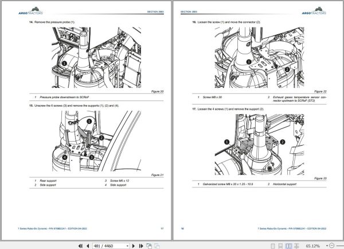
Task: Click the 'Pressure probe downstream to SCRoF' legend
Action: (x=64, y=97)
